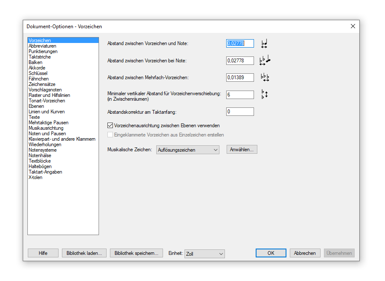Click the vertical accidental shift diagram icon

pos(265,94)
